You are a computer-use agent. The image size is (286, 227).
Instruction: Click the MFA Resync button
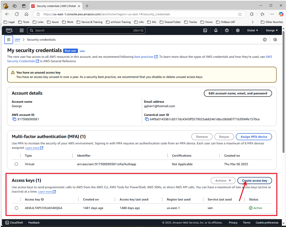[224, 137]
